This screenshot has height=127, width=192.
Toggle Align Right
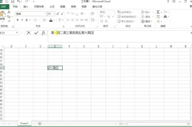click(77, 20)
